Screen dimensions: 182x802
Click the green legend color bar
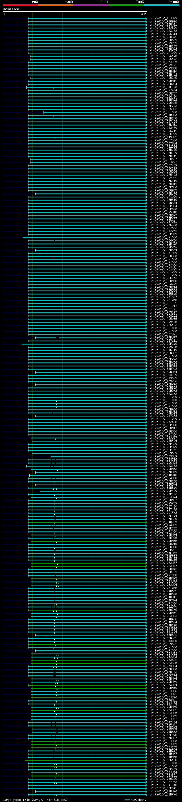[x=126, y=5]
